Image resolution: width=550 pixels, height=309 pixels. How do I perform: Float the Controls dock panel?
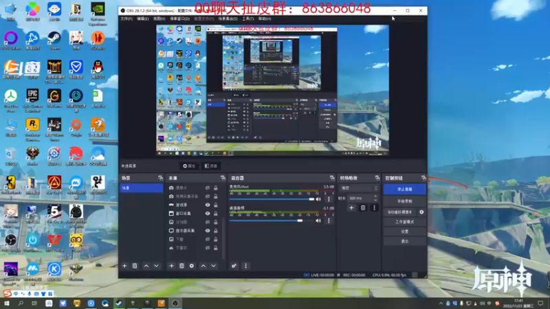423,178
